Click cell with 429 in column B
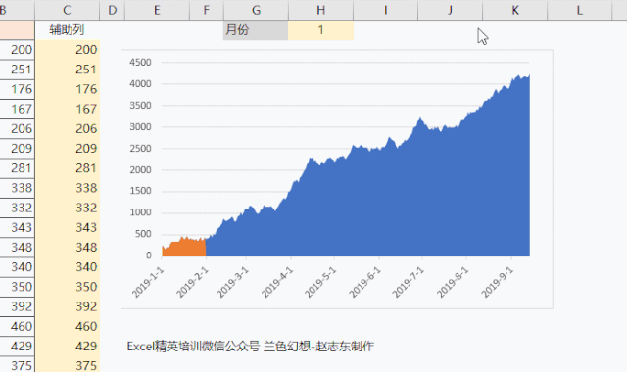Image resolution: width=627 pixels, height=372 pixels. (18, 347)
